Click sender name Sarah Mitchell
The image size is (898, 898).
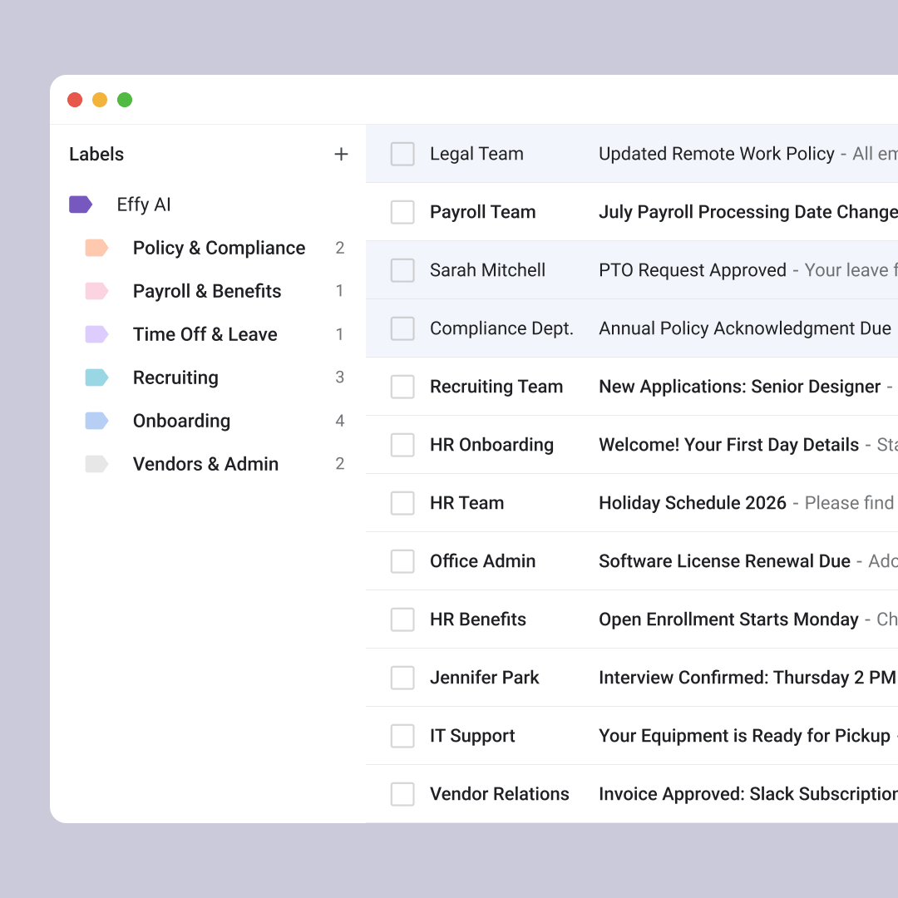click(487, 270)
